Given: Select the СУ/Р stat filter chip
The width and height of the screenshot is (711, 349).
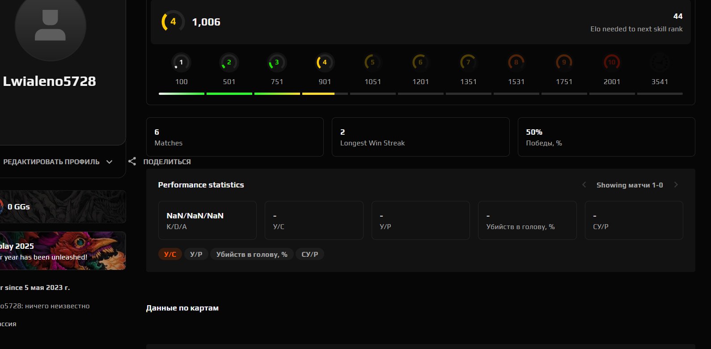Looking at the screenshot, I should [309, 254].
